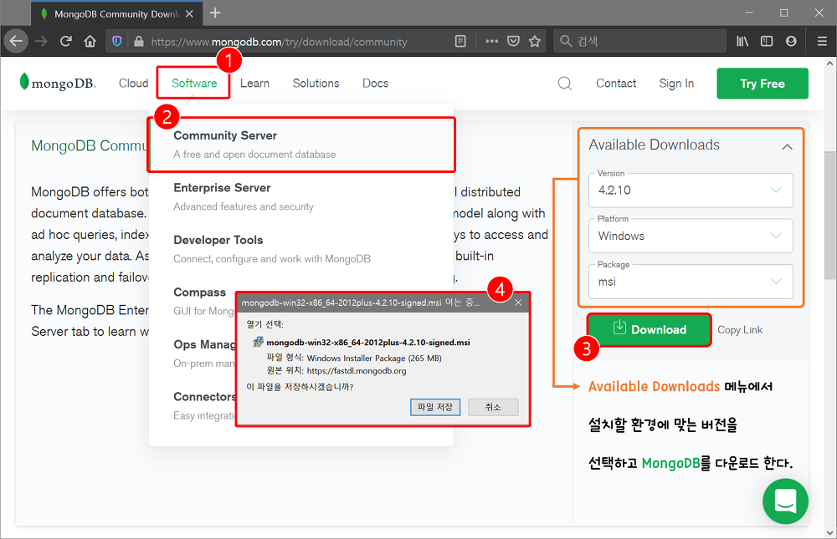This screenshot has width=837, height=539.
Task: Click 파일 저장 button in dialog
Action: pos(435,407)
